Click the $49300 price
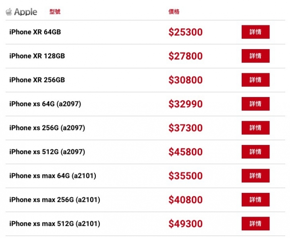 (x=186, y=224)
